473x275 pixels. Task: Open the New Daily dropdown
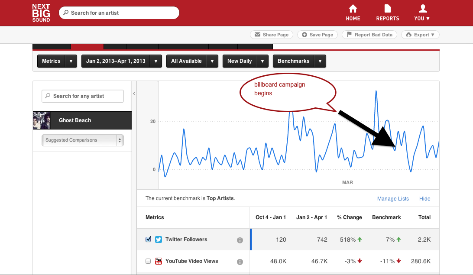[x=245, y=61]
